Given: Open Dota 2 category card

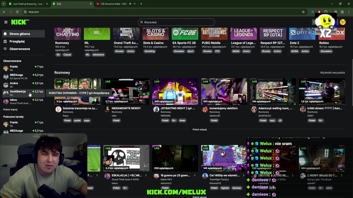Looking at the screenshot, I should (x=302, y=34).
